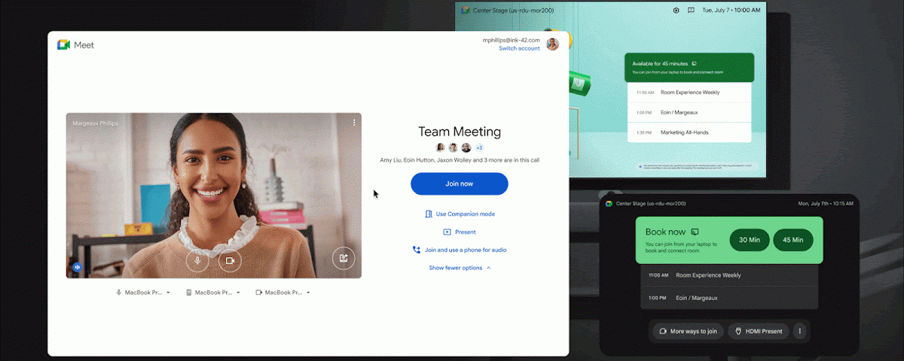The height and width of the screenshot is (361, 904).
Task: Book the room for 30 Min
Action: 750,241
